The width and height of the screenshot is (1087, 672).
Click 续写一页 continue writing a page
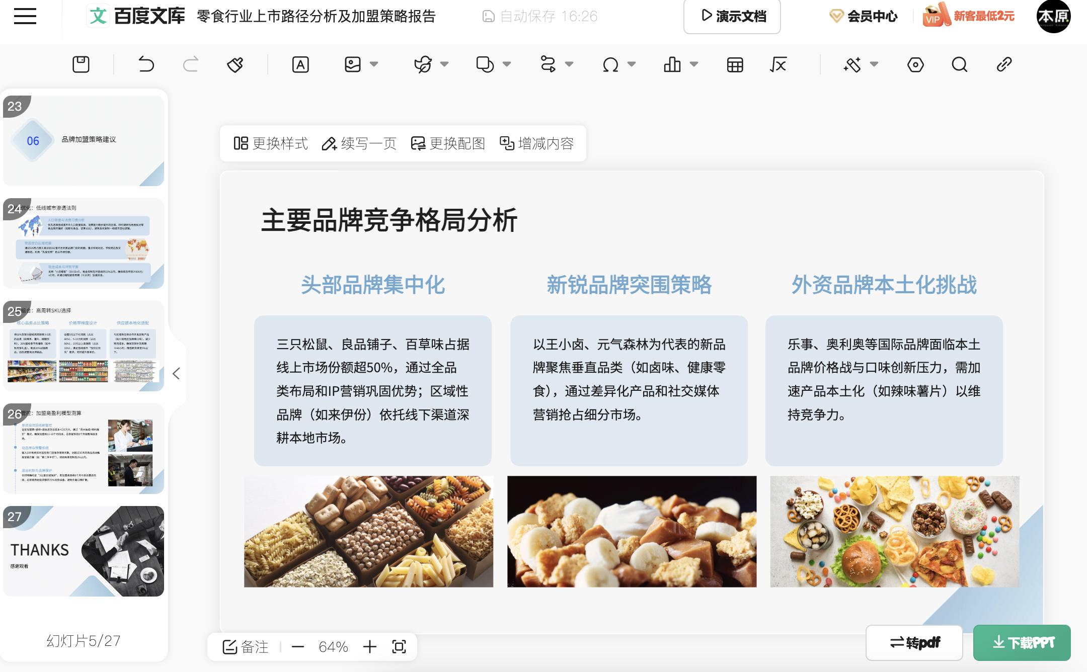(x=359, y=143)
